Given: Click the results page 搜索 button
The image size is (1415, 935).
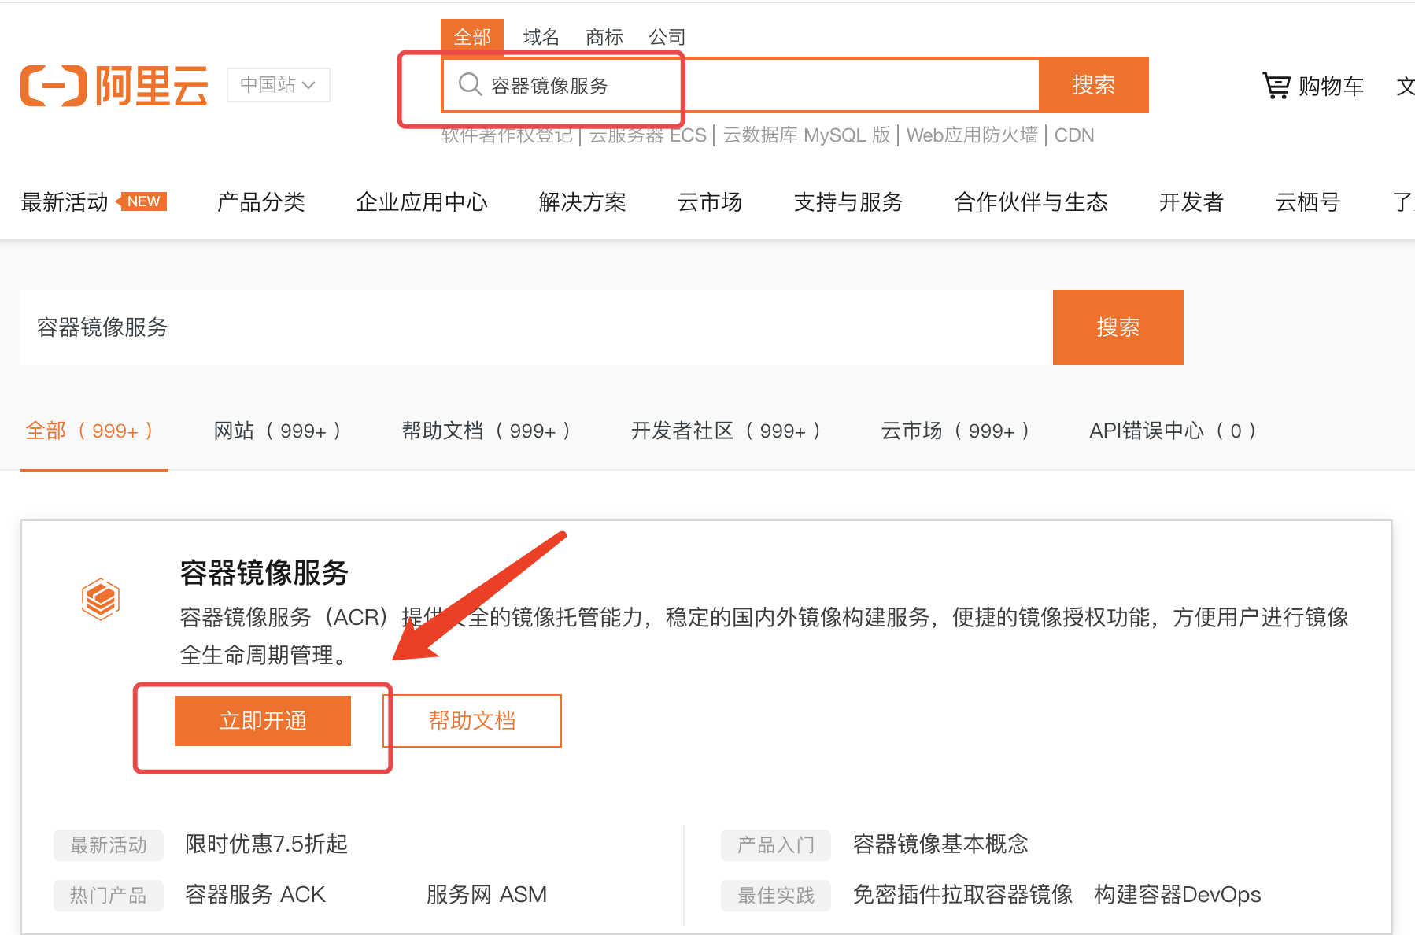Looking at the screenshot, I should point(1118,327).
